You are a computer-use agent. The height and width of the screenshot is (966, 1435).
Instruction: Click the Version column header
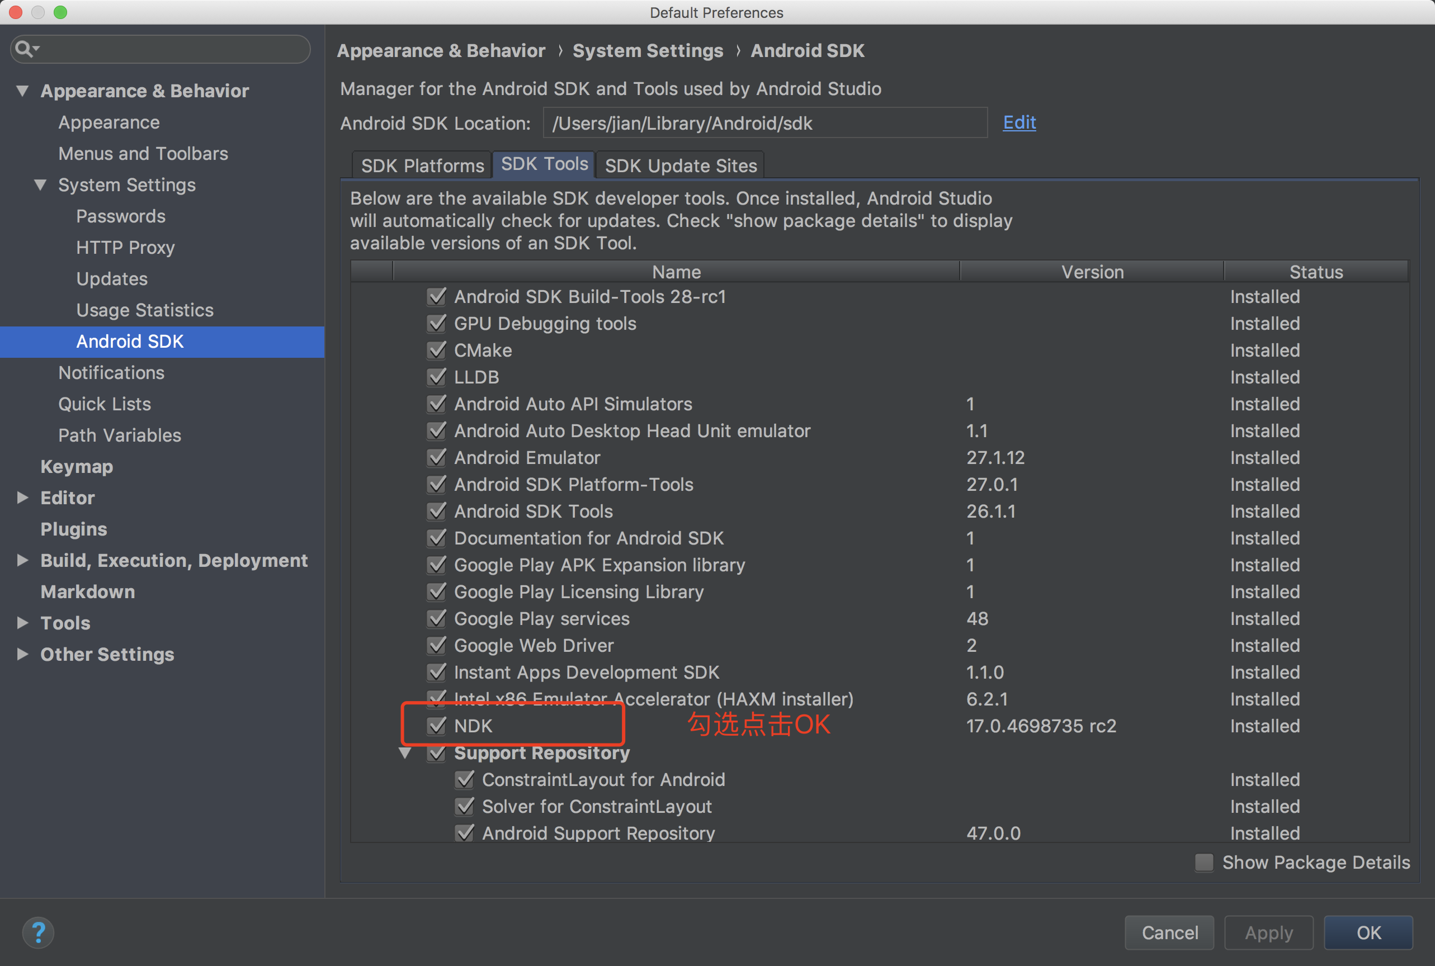(x=1092, y=271)
